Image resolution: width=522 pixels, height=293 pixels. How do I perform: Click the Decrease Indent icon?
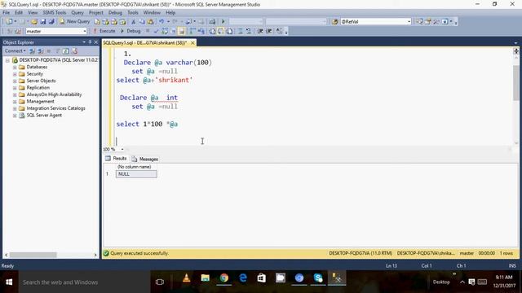pos(260,31)
